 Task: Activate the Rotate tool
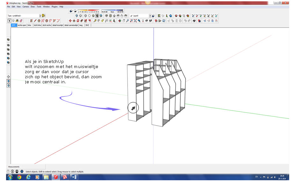tap(78, 21)
